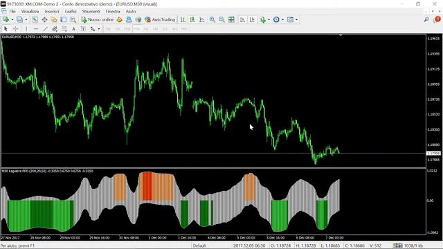Screen dimensions: 443x249
Task: Select the vertical line drawing tool
Action: click(26, 29)
